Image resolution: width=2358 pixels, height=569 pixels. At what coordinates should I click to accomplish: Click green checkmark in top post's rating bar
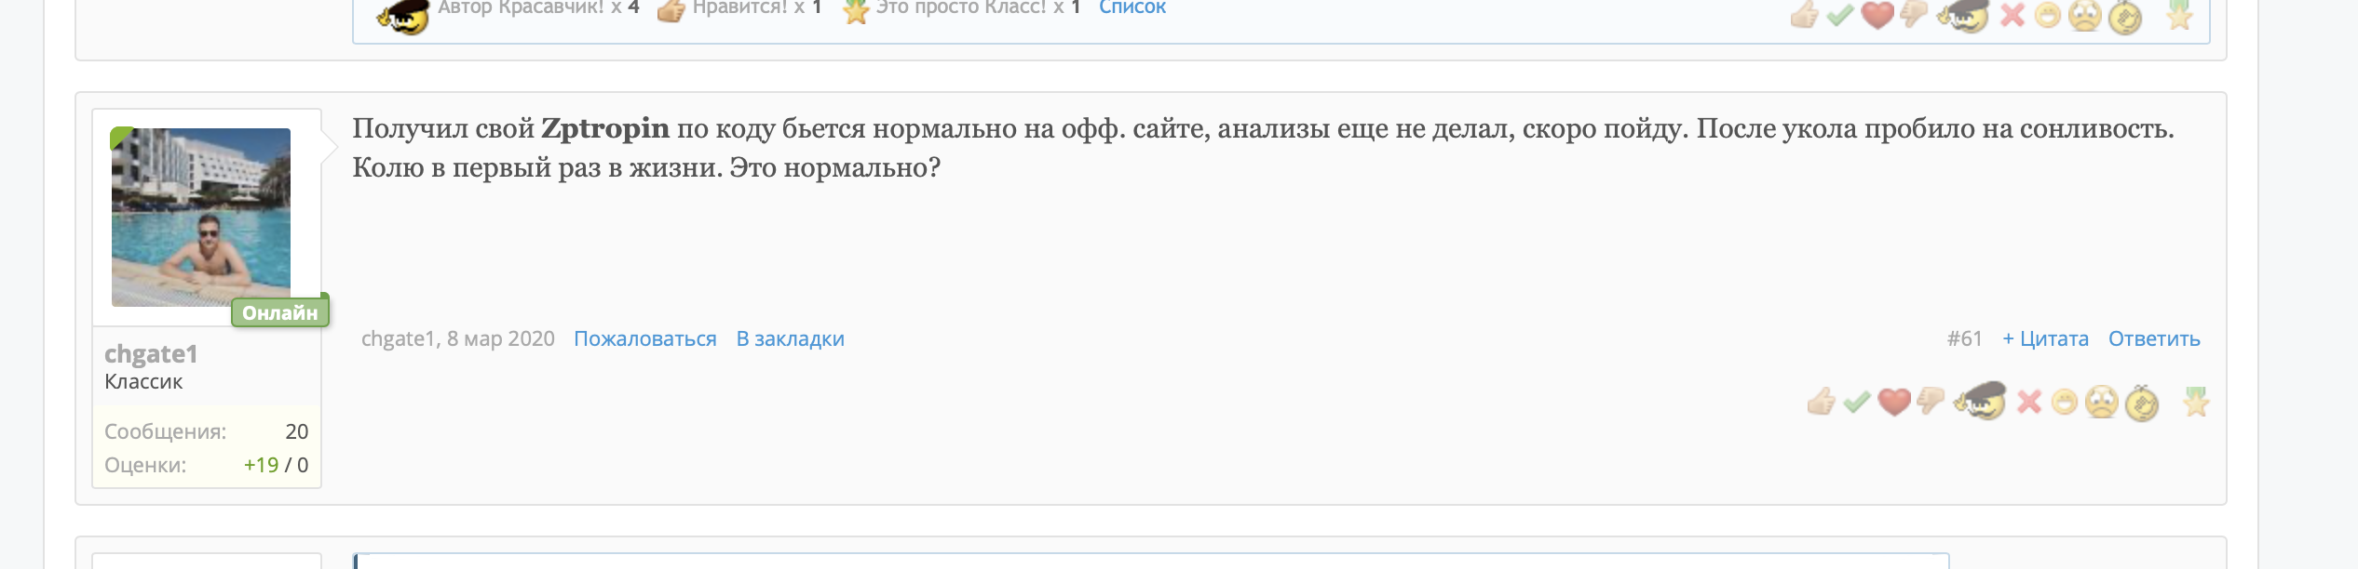point(1840,16)
